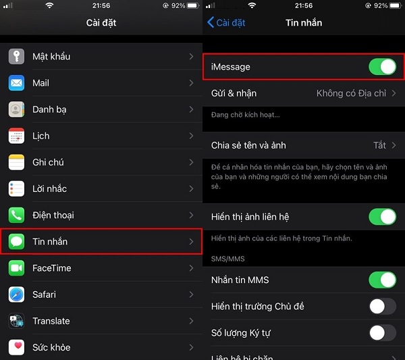Open the Lời nhắc settings row
405x360 pixels.
101,188
